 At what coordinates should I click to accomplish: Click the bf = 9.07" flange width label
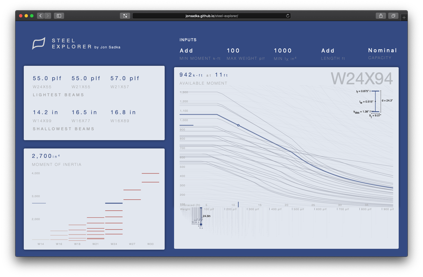click(x=375, y=116)
